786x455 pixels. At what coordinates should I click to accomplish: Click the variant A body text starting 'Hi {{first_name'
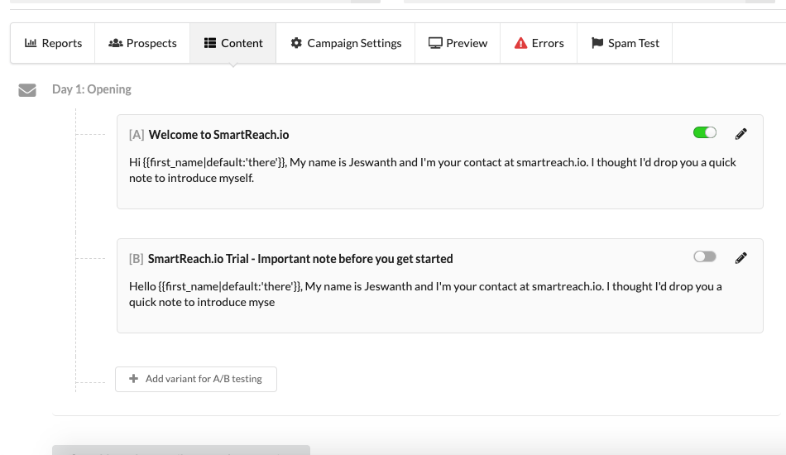click(x=433, y=170)
